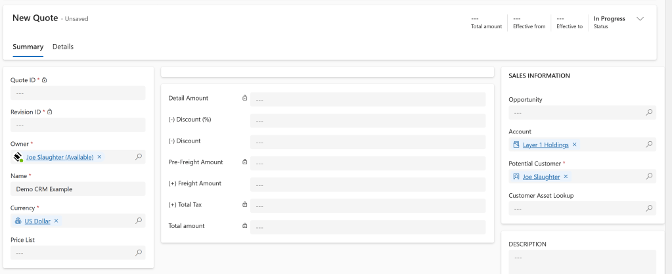The height and width of the screenshot is (274, 672).
Task: Open the Layer 1 Holdings account link
Action: [546, 145]
